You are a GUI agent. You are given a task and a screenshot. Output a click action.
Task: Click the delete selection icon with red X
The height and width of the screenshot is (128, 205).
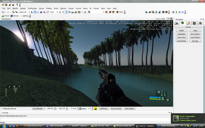[x=106, y=12]
